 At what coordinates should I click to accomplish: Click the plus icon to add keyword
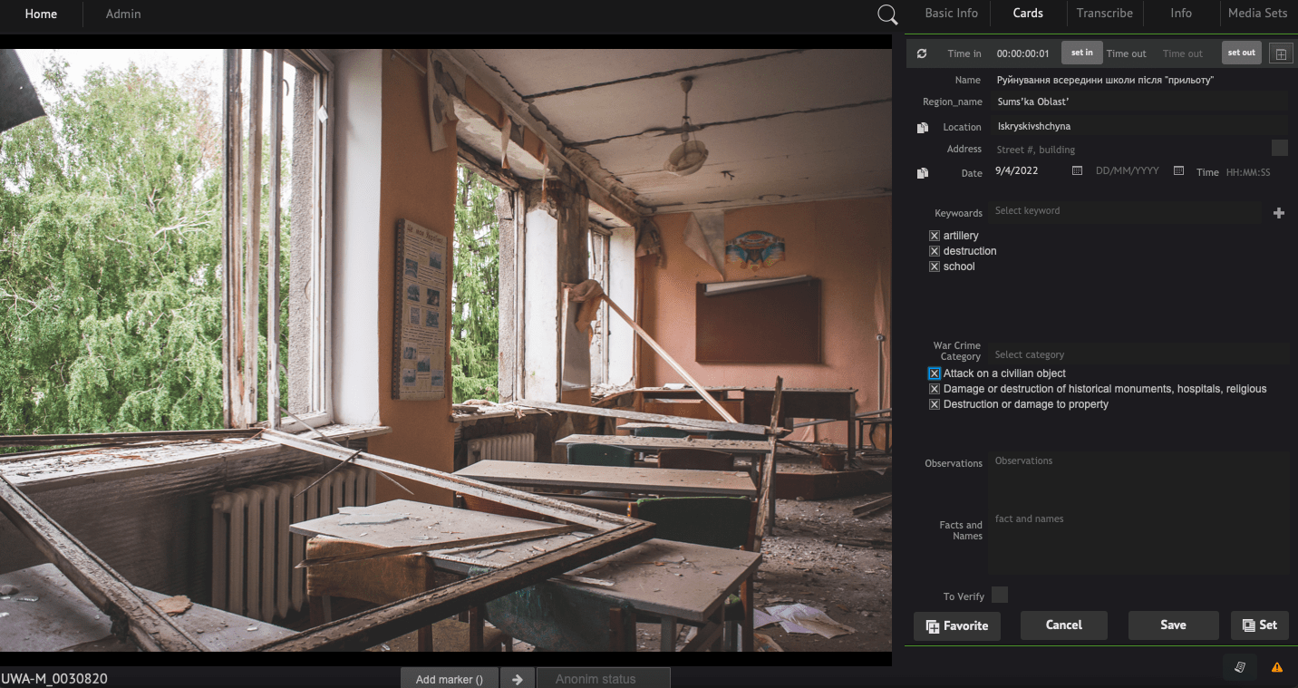pyautogui.click(x=1279, y=213)
